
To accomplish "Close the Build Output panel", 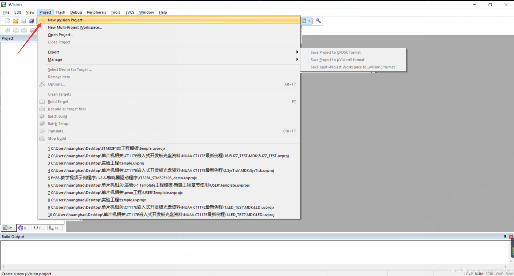I will [x=511, y=237].
